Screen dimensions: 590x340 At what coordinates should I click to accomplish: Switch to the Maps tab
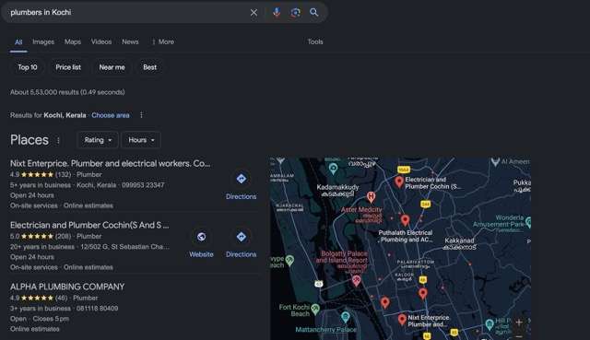tap(73, 41)
